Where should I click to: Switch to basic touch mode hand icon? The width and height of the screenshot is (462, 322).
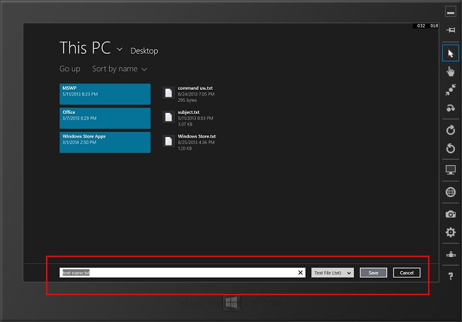[450, 71]
